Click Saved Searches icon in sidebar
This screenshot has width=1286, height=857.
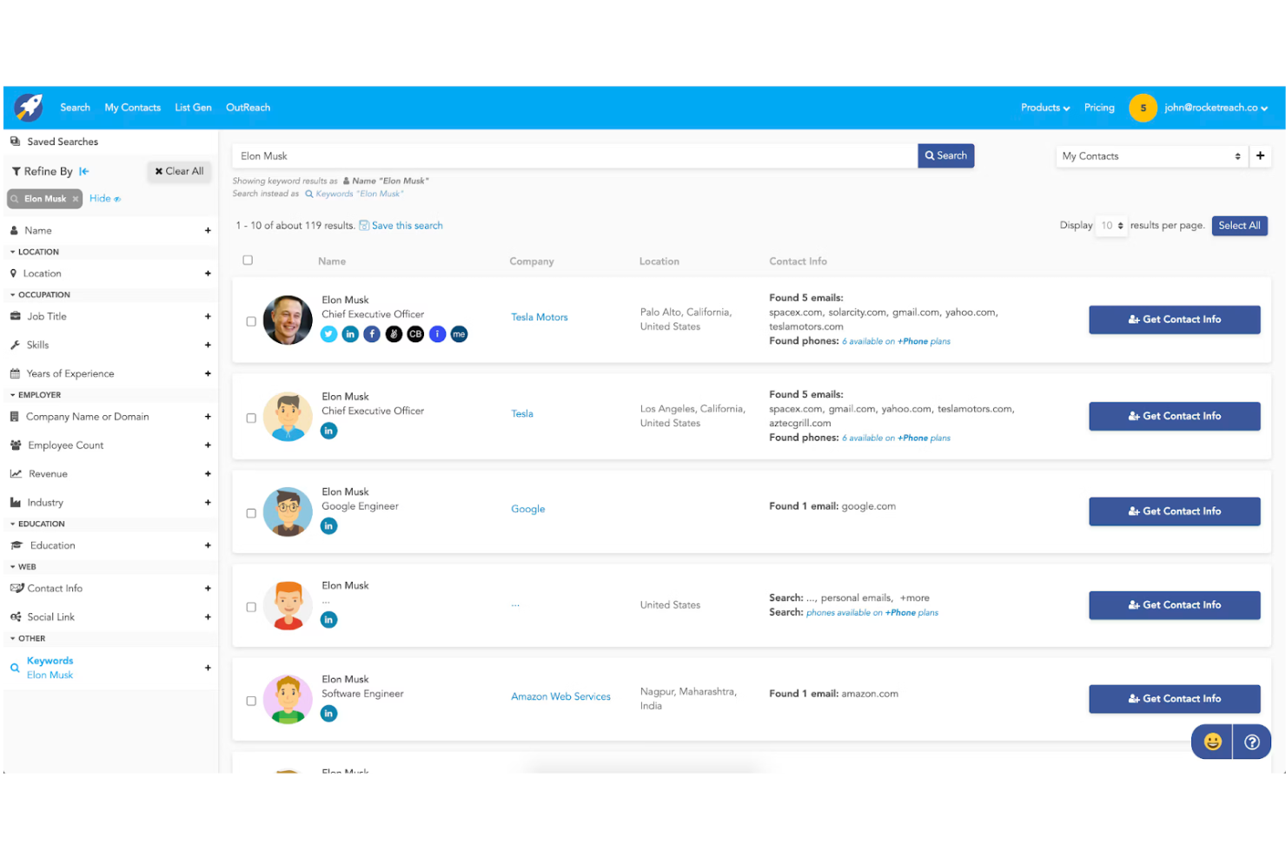click(16, 142)
